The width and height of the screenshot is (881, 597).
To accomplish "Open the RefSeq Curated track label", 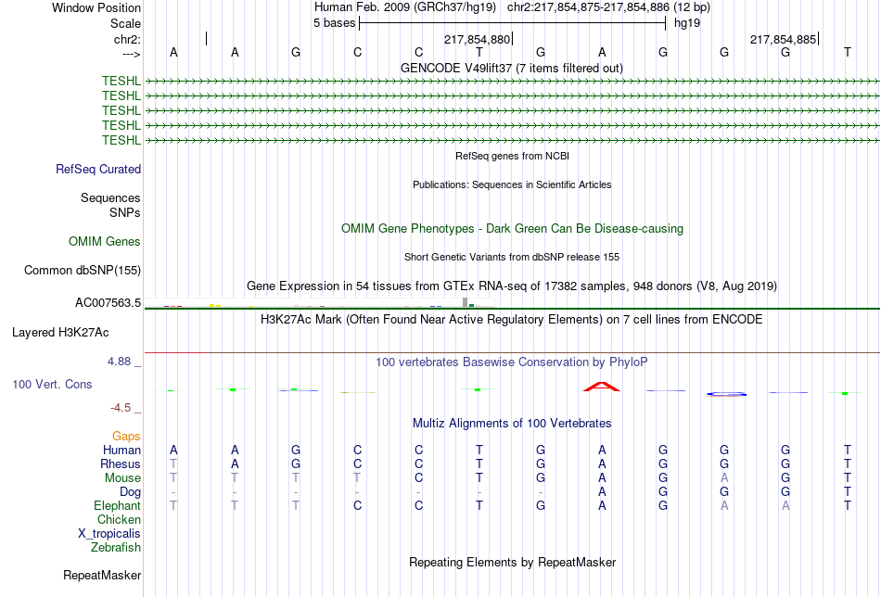I will [98, 169].
